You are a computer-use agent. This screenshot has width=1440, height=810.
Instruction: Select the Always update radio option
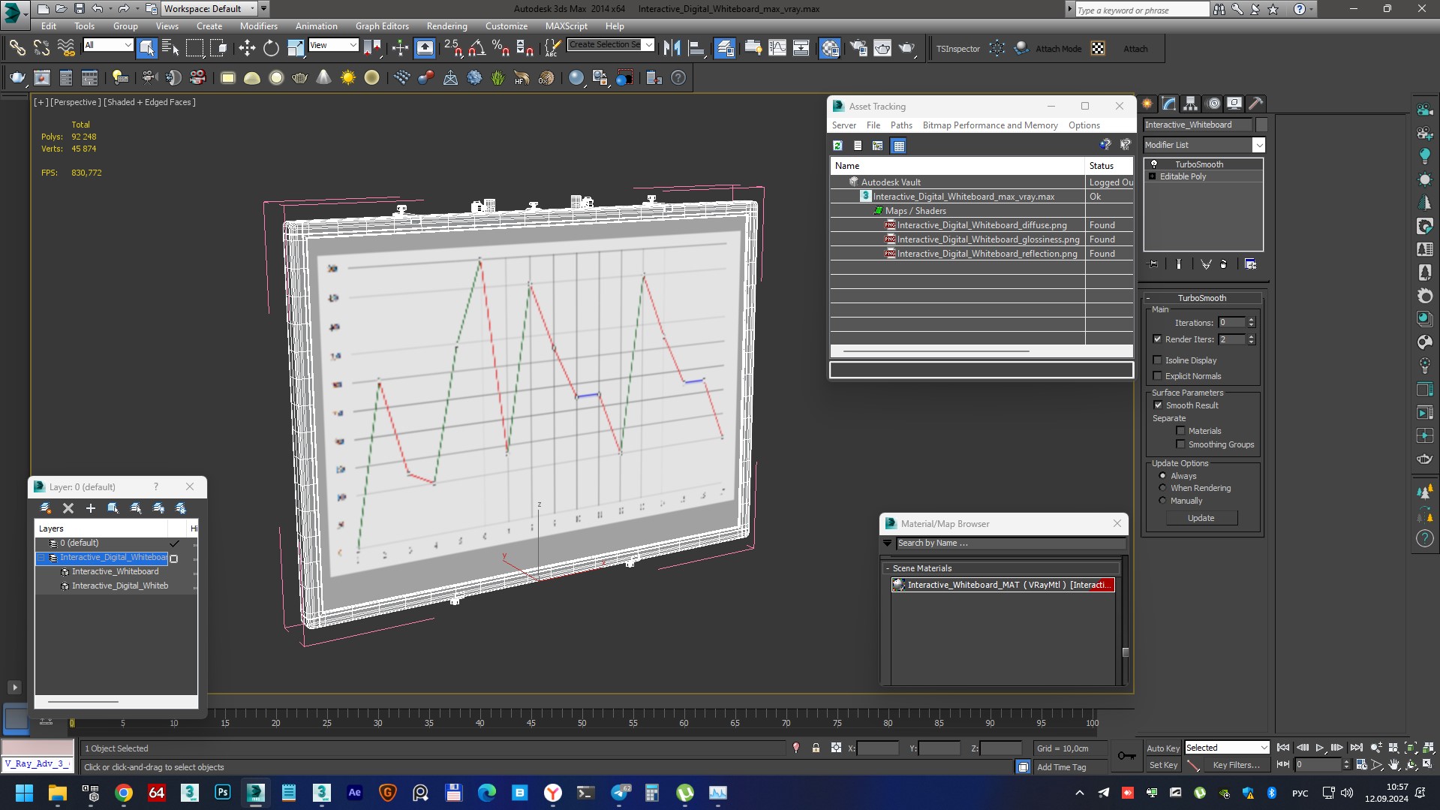click(x=1163, y=476)
